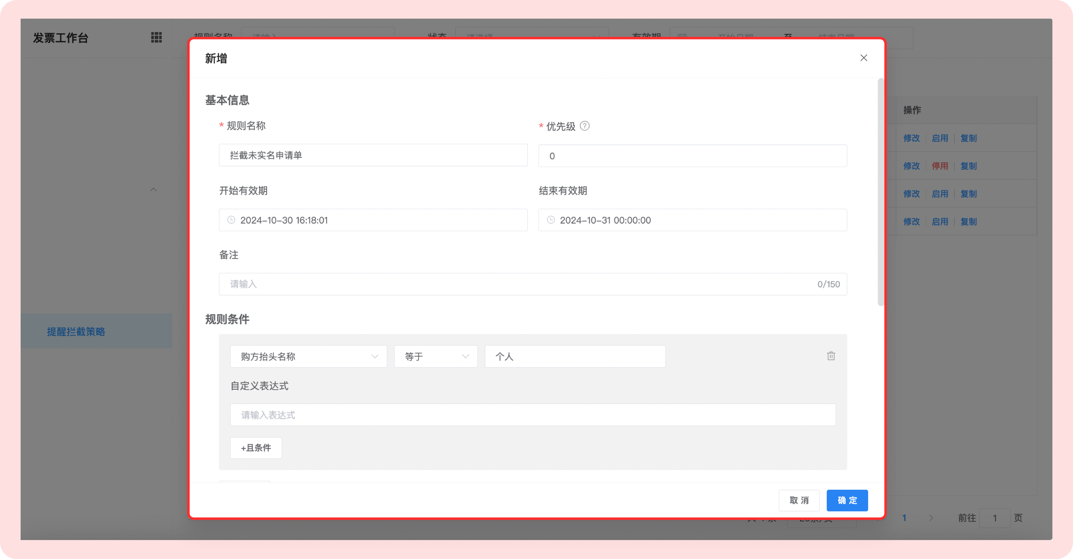Open the 等于 operator dropdown
The image size is (1073, 559).
pos(436,356)
